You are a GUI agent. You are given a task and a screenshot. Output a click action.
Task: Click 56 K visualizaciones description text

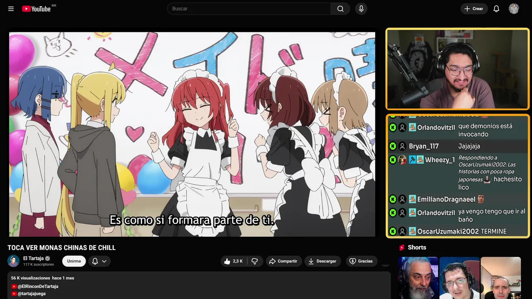tap(31, 278)
